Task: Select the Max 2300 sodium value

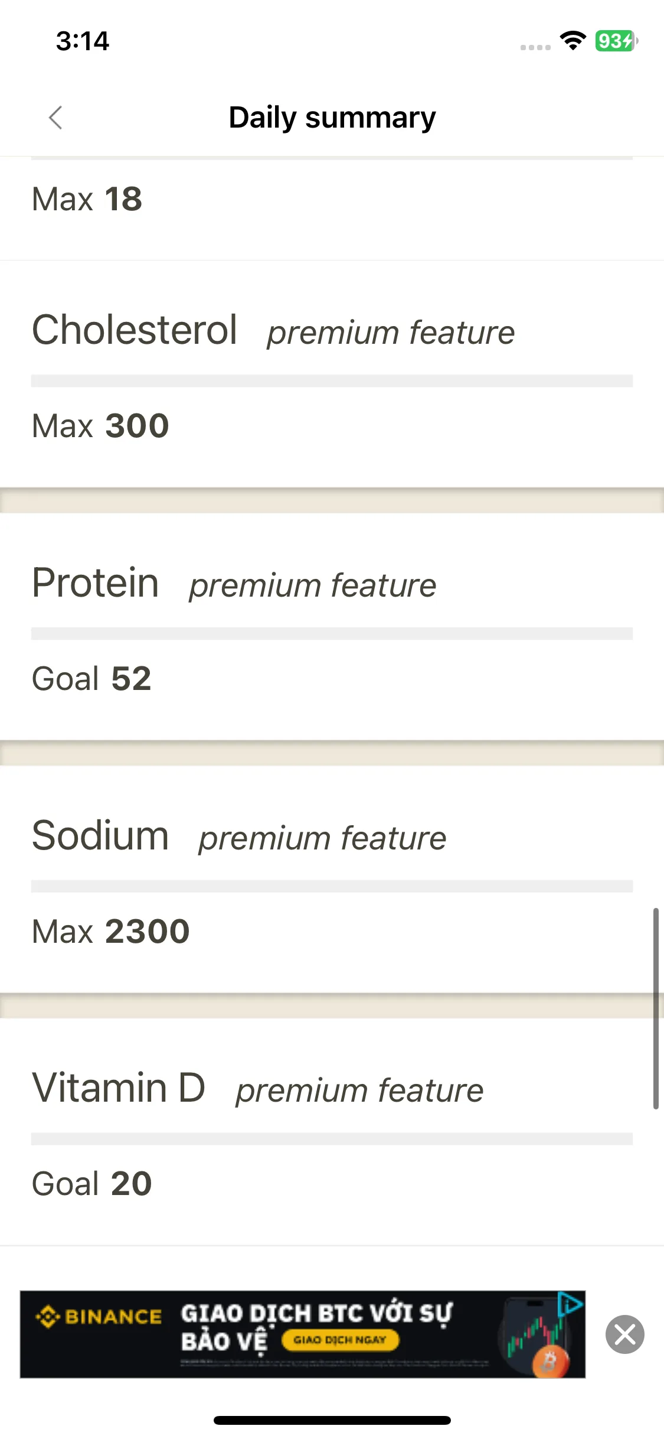Action: point(111,932)
